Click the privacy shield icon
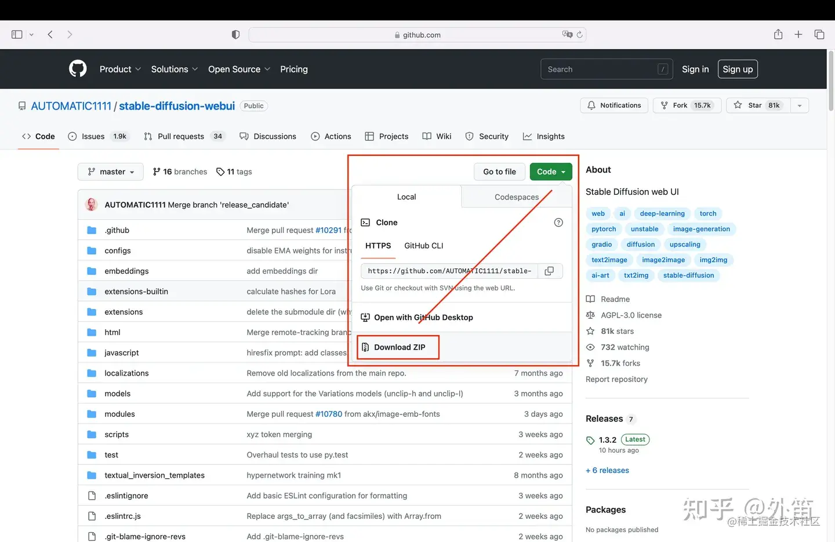The image size is (835, 542). [x=235, y=35]
